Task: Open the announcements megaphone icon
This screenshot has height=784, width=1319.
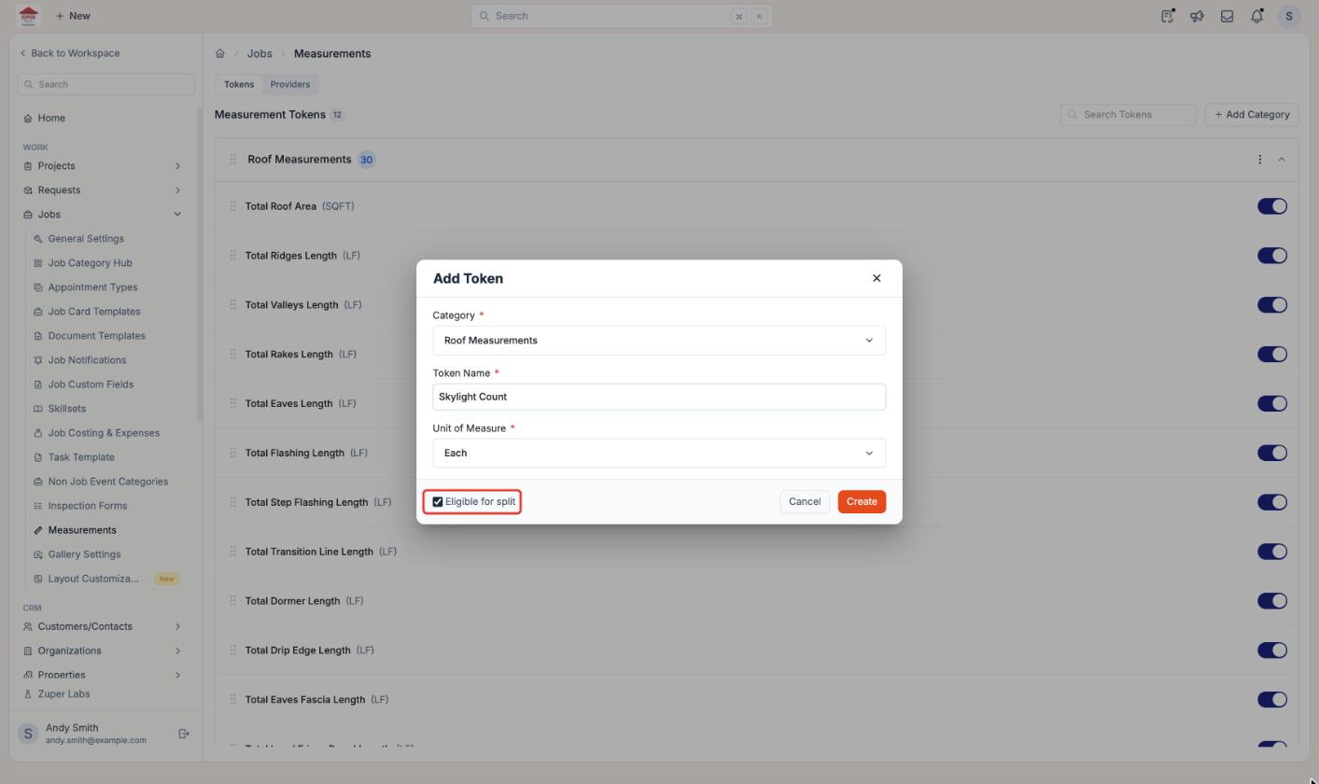Action: [1197, 16]
